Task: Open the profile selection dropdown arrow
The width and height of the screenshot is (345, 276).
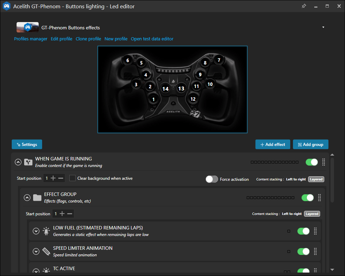Action: click(x=323, y=27)
